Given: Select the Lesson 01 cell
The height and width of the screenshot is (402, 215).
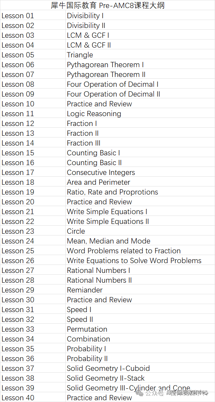Looking at the screenshot, I should (33, 16).
